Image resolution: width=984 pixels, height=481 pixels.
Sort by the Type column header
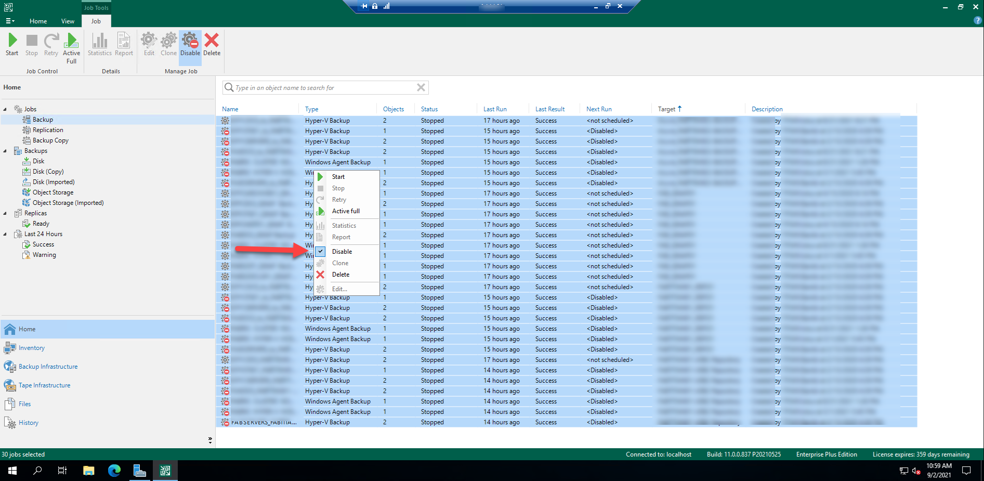(x=312, y=109)
